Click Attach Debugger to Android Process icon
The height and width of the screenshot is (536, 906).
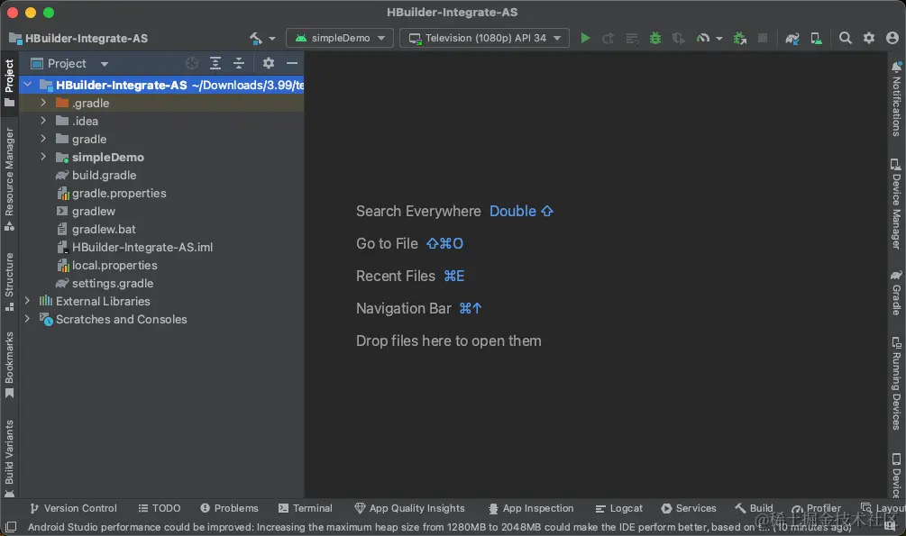(739, 38)
